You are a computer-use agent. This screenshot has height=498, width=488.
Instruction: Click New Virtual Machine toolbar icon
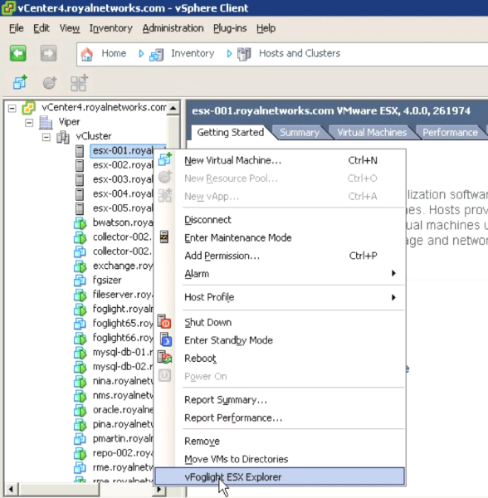(x=20, y=82)
